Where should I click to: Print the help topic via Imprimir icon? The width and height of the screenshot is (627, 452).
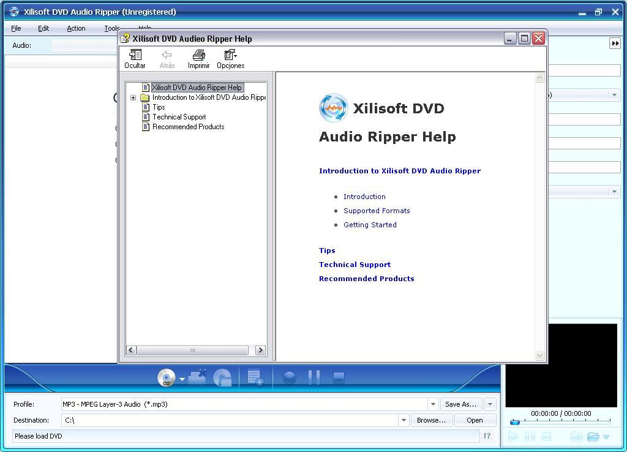click(198, 58)
